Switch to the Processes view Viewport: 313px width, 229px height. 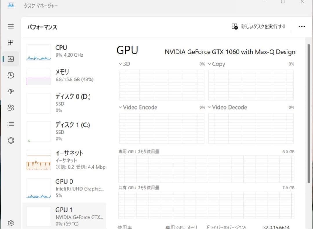tap(10, 42)
